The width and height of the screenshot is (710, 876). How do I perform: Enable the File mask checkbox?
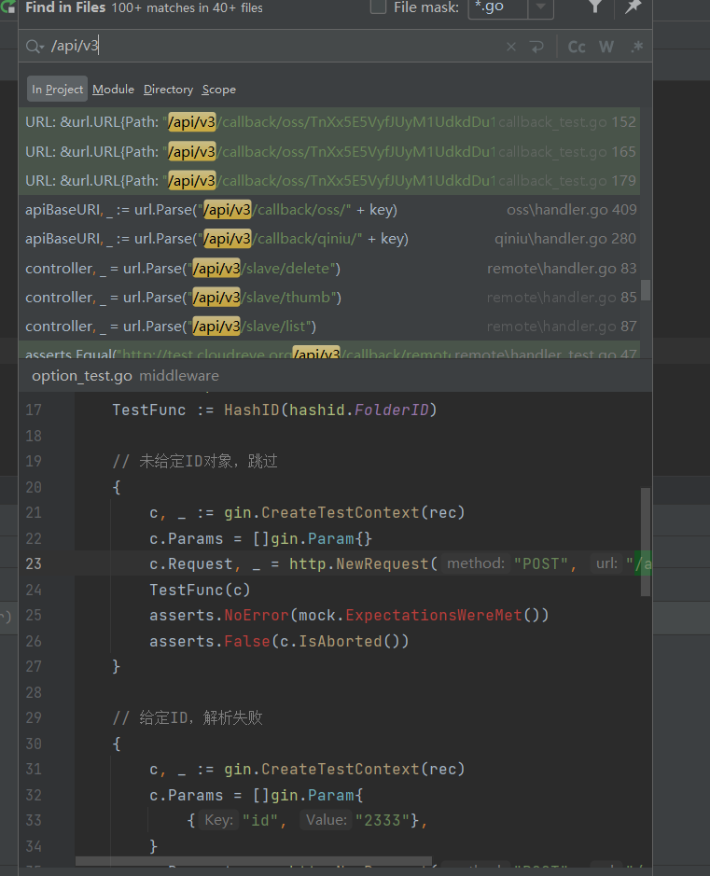(377, 8)
